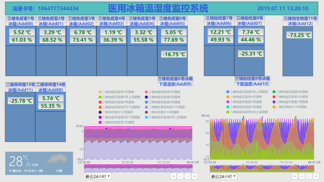Toggle 三楼免疫实验室5号湿度 legend series
This screenshot has height=182, width=324.
(291, 92)
